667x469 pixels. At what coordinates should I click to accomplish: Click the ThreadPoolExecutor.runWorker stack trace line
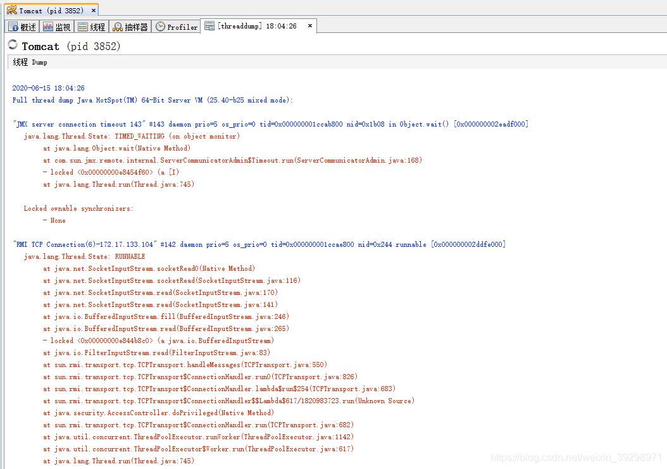196,437
